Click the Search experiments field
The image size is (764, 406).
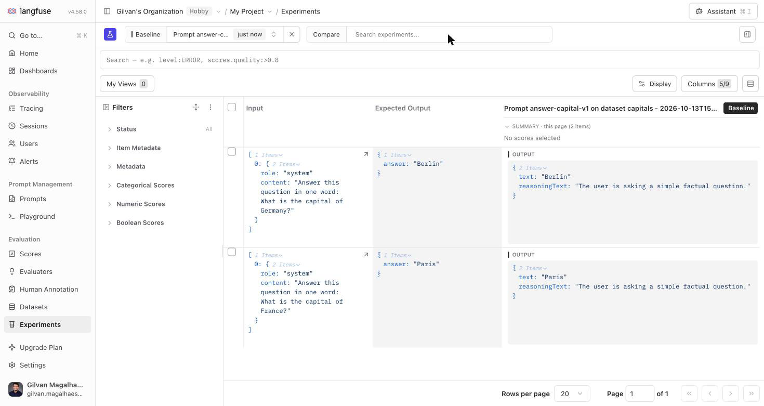[x=450, y=34]
